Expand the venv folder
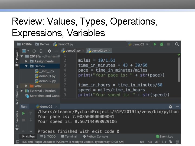Screen dimensions: 195x146 [x=26, y=86]
